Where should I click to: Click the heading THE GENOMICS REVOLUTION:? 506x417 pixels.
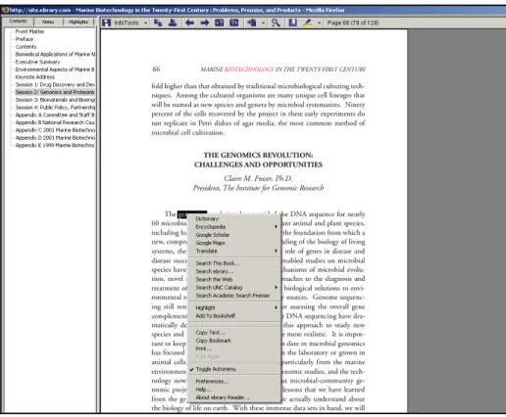(x=258, y=155)
